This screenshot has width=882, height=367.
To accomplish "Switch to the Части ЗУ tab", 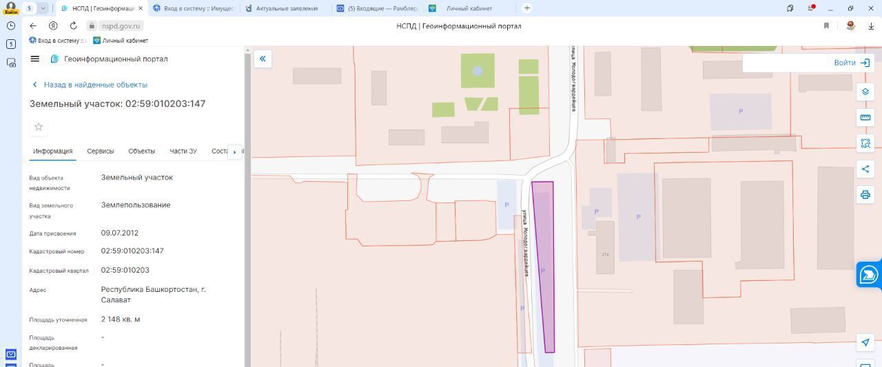I will pyautogui.click(x=183, y=151).
